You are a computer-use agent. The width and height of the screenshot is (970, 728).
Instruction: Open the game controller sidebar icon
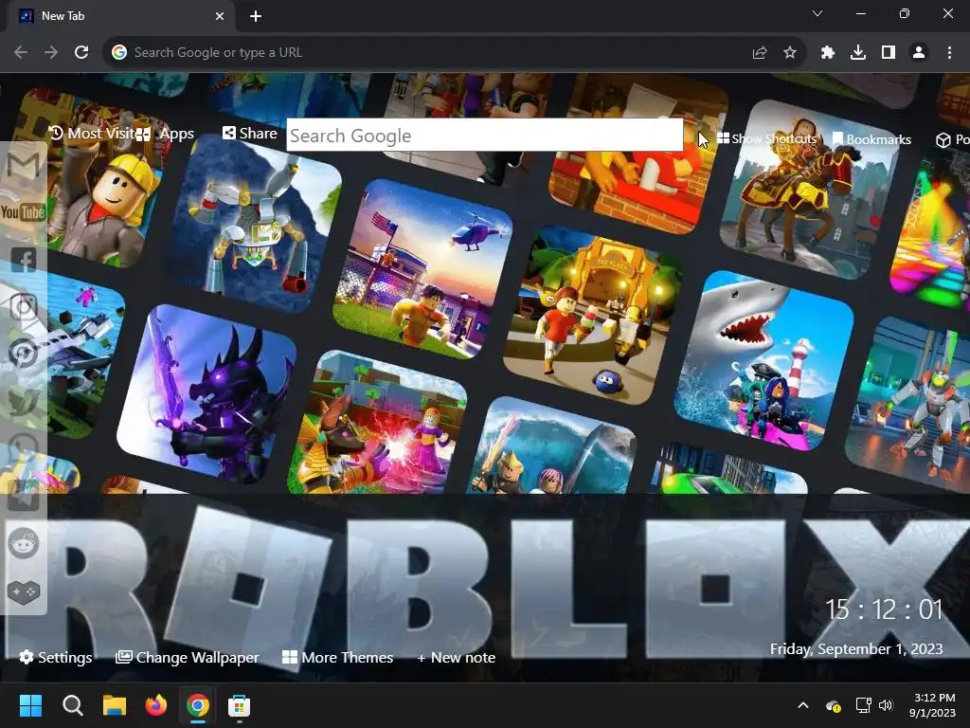pyautogui.click(x=24, y=591)
